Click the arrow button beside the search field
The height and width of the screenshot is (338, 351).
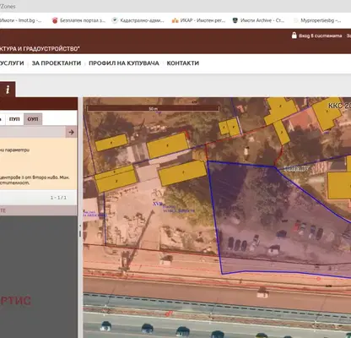(71, 132)
